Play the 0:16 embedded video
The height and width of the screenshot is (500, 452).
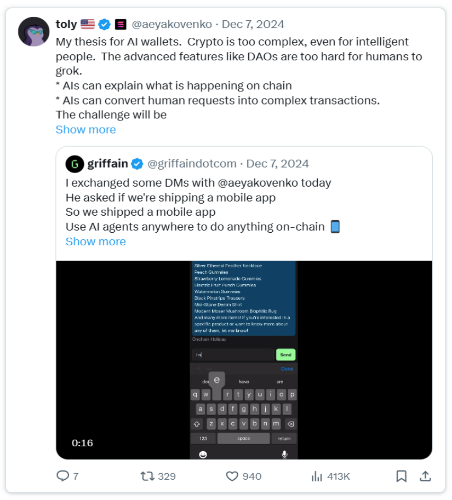[244, 360]
